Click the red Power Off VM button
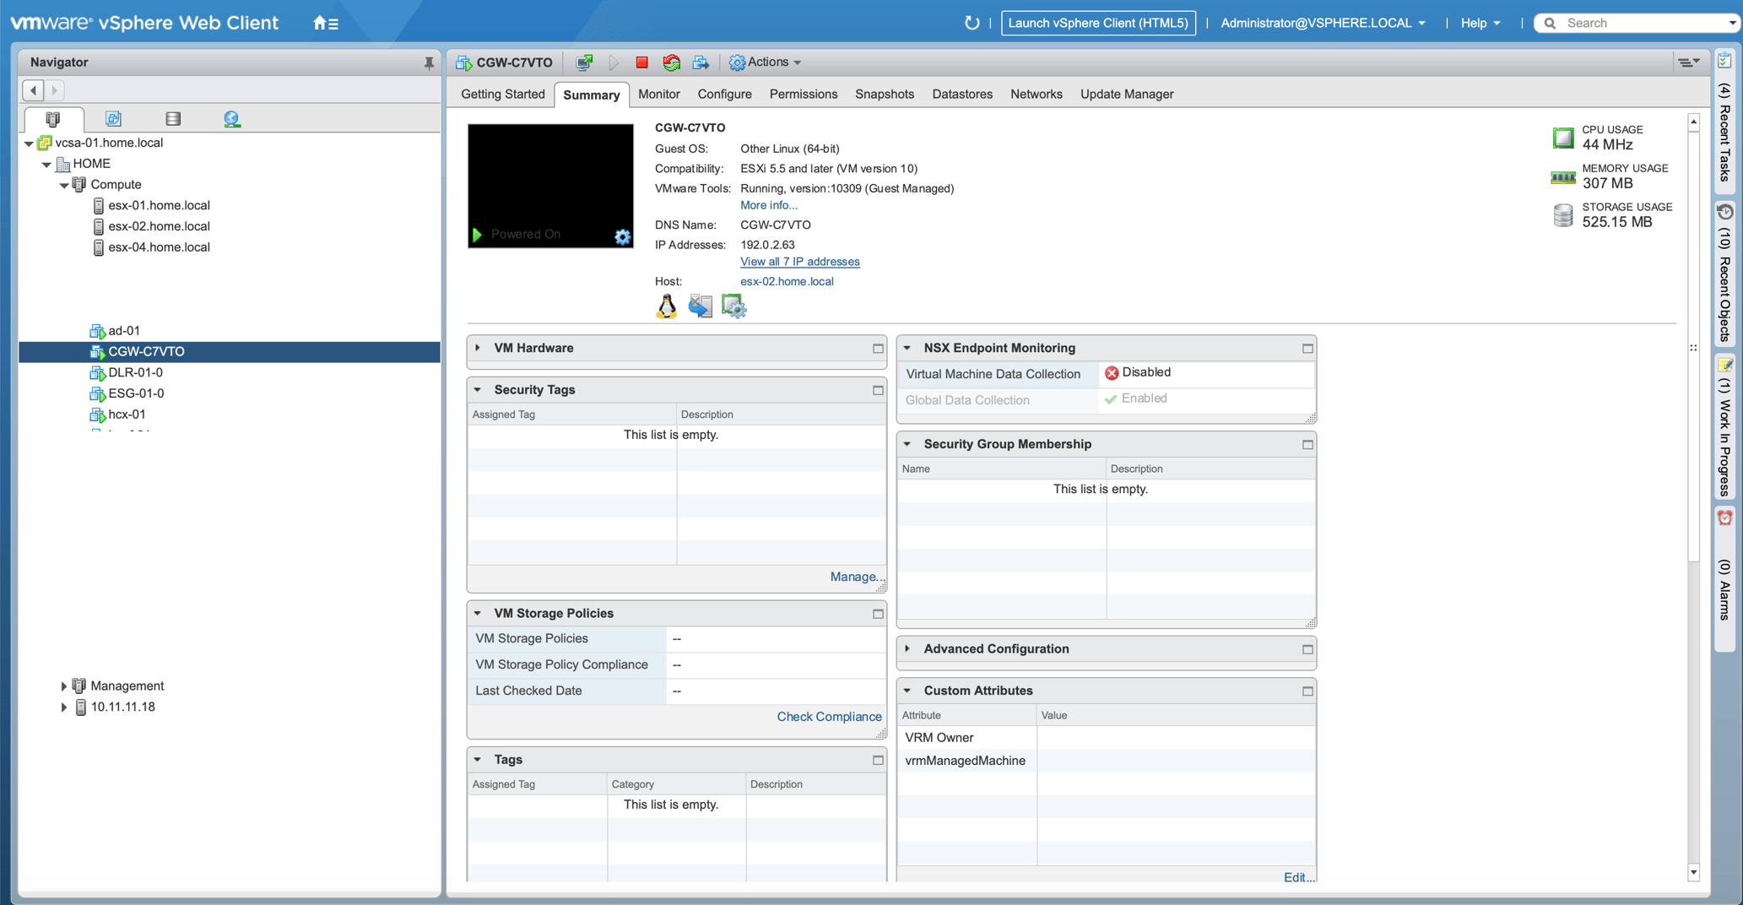Screen dimensions: 1743x905 pyautogui.click(x=641, y=62)
